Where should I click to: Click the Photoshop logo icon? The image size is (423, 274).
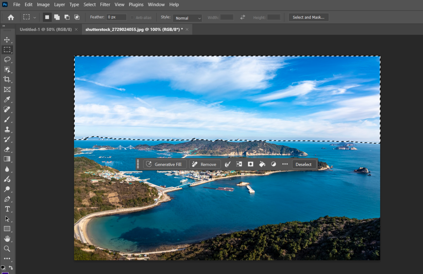[x=5, y=5]
